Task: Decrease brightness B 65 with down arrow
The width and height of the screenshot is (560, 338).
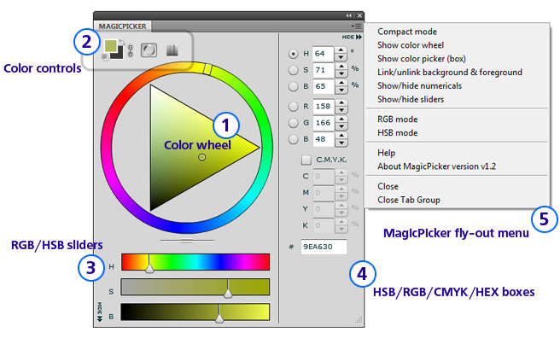Action: pos(341,90)
